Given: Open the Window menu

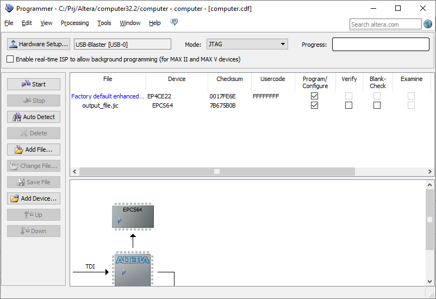Looking at the screenshot, I should [x=130, y=23].
